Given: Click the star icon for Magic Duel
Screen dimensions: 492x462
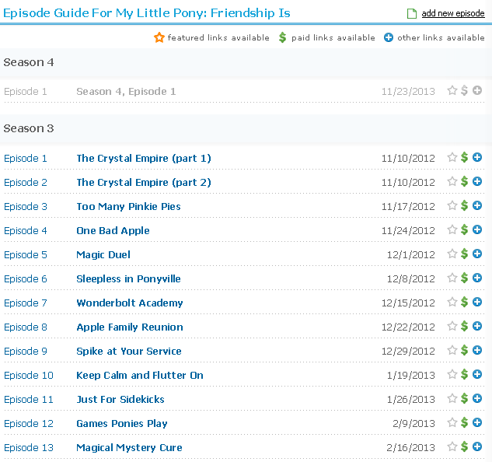Looking at the screenshot, I should point(452,254).
